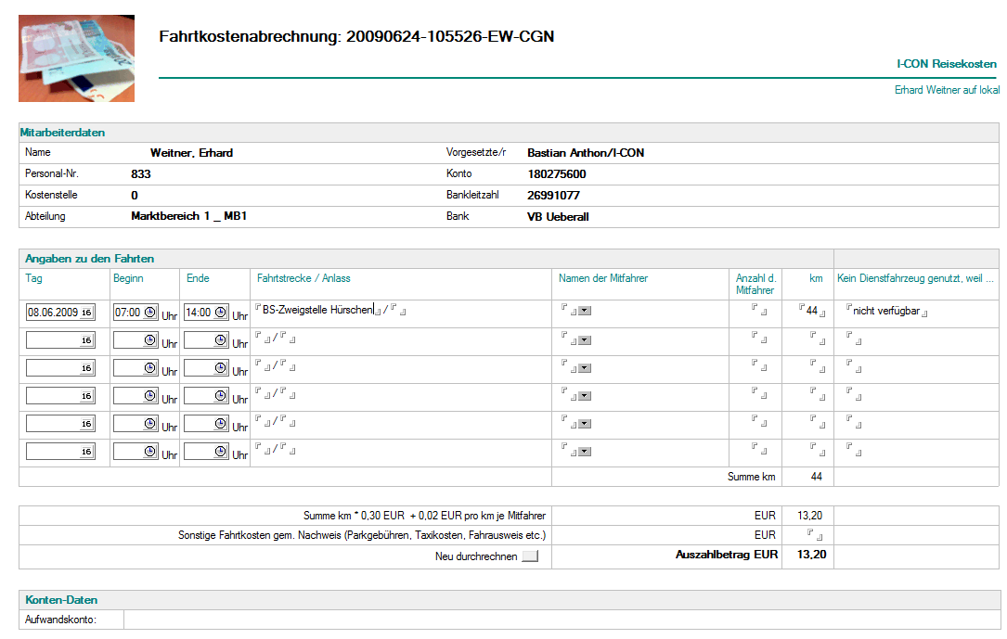Click the Kein Dienstfahrzeug genutzt, weil column header
The width and height of the screenshot is (1007, 639).
click(x=915, y=278)
